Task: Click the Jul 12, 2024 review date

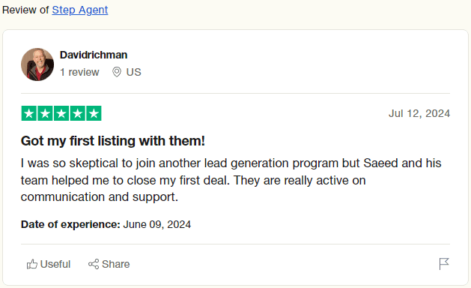Action: (419, 113)
